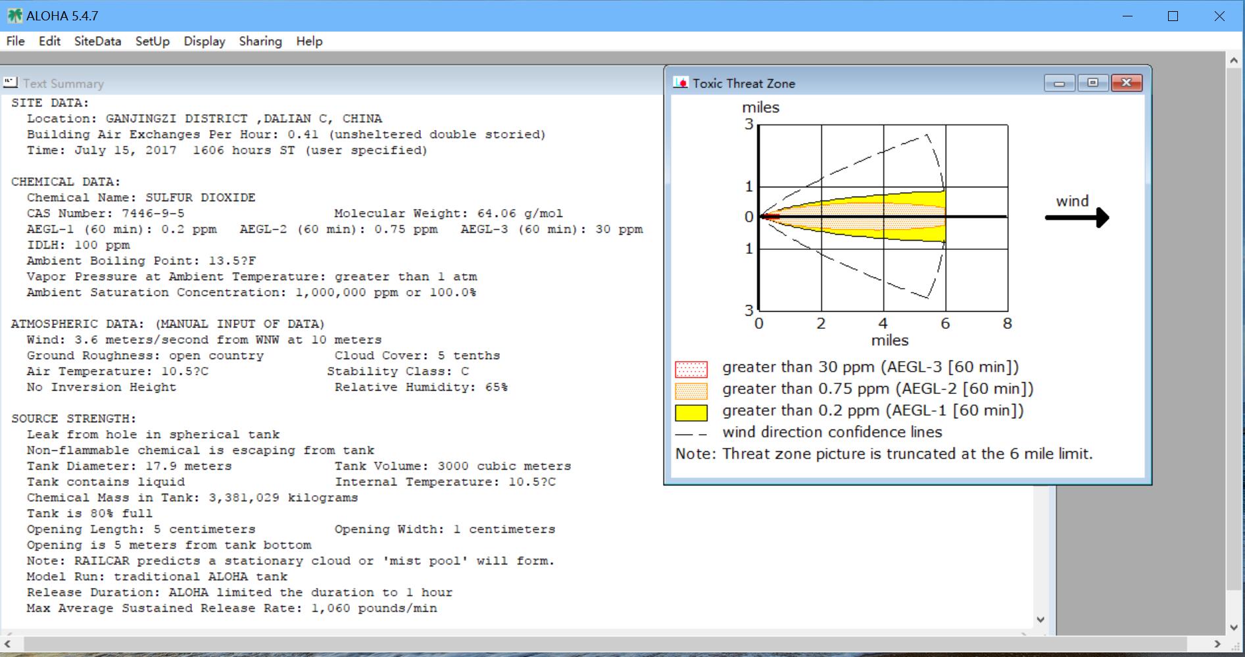1245x657 pixels.
Task: Click the Toxic Threat Zone title text
Action: [744, 84]
